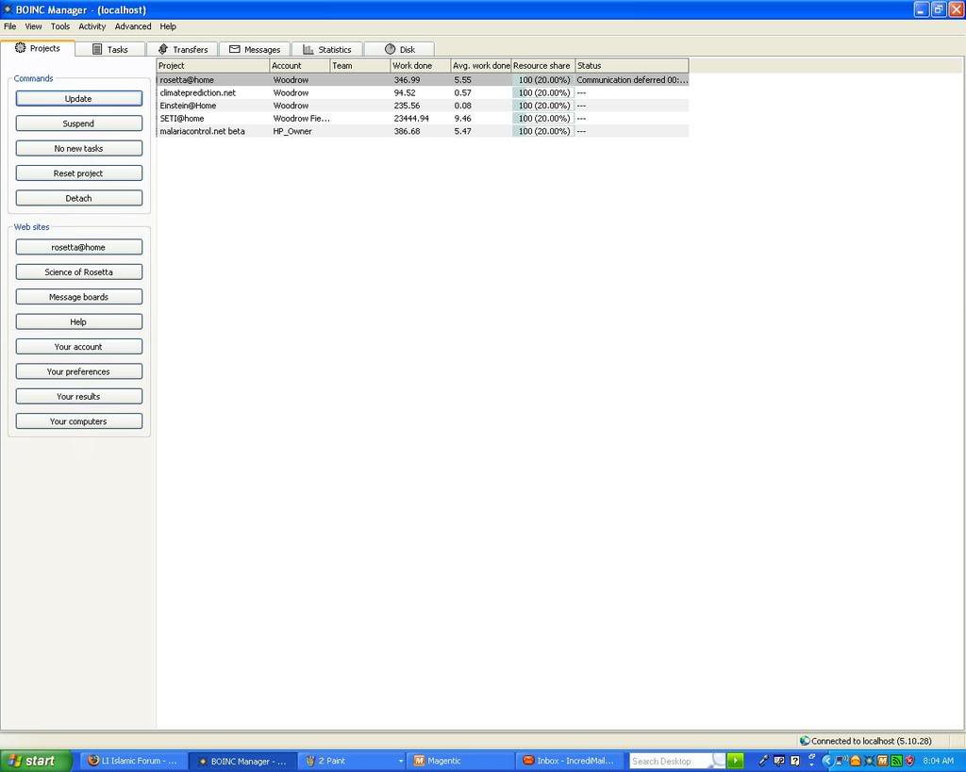Click the pen icon in quick launch
Screen dimensions: 966x772
click(763, 761)
